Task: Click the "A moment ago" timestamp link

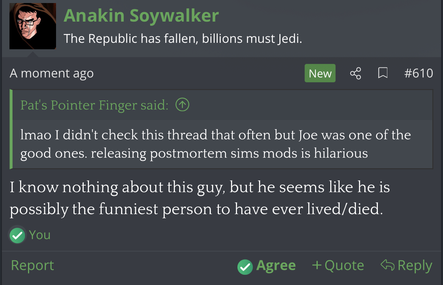Action: [x=51, y=74]
